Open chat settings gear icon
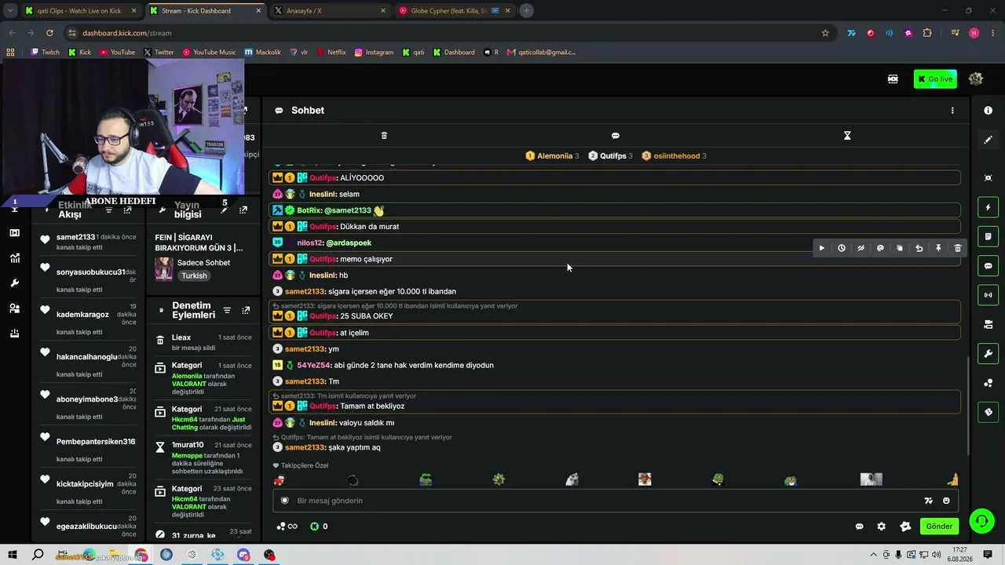The height and width of the screenshot is (565, 1005). [x=881, y=527]
